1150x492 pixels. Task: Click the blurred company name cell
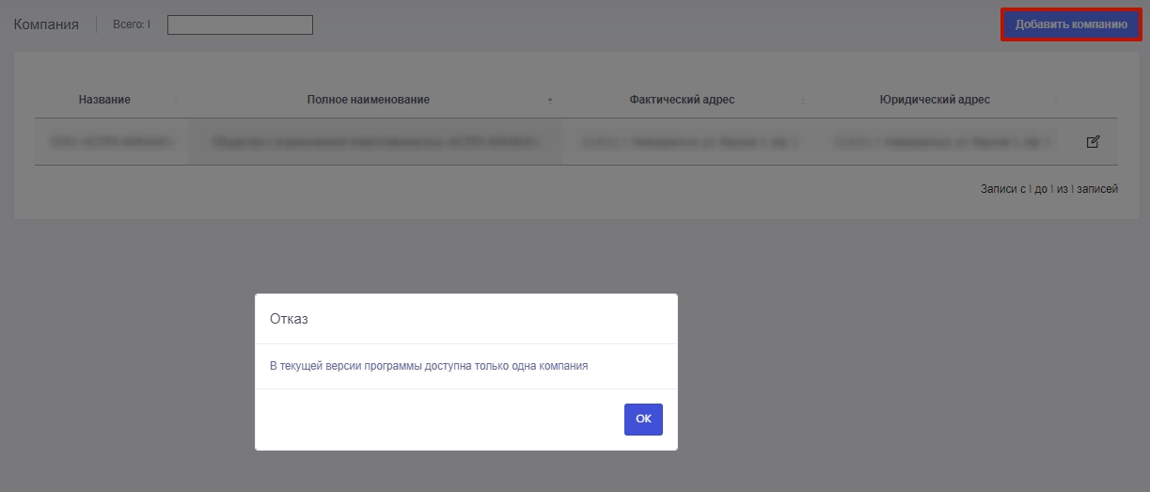[x=111, y=142]
